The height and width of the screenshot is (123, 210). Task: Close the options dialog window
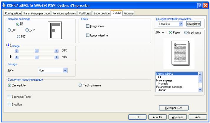coord(206,5)
